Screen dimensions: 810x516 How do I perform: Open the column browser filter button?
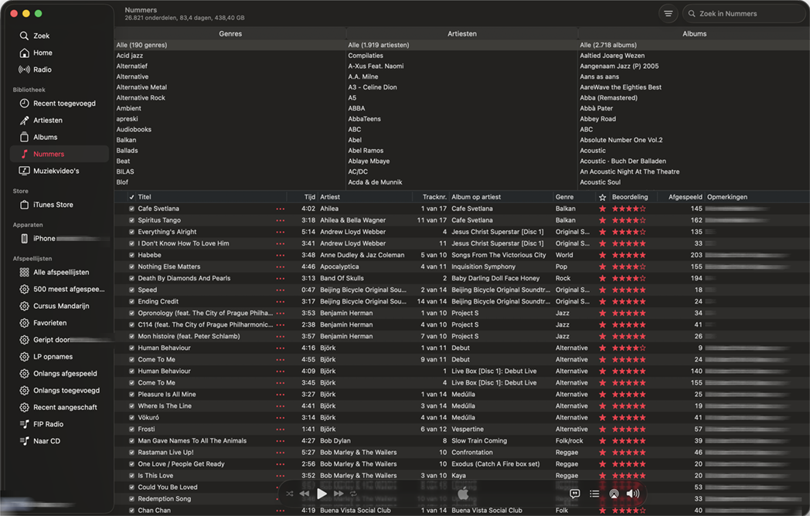668,14
